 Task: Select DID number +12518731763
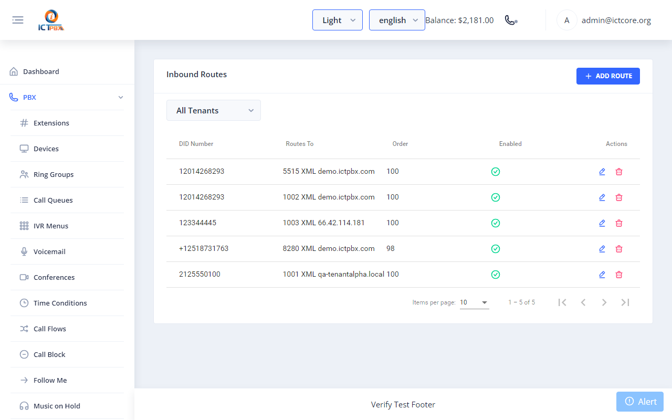click(204, 248)
